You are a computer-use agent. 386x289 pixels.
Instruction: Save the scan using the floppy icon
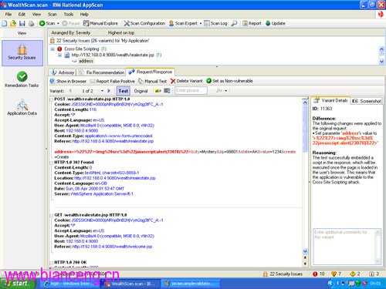tap(22, 23)
